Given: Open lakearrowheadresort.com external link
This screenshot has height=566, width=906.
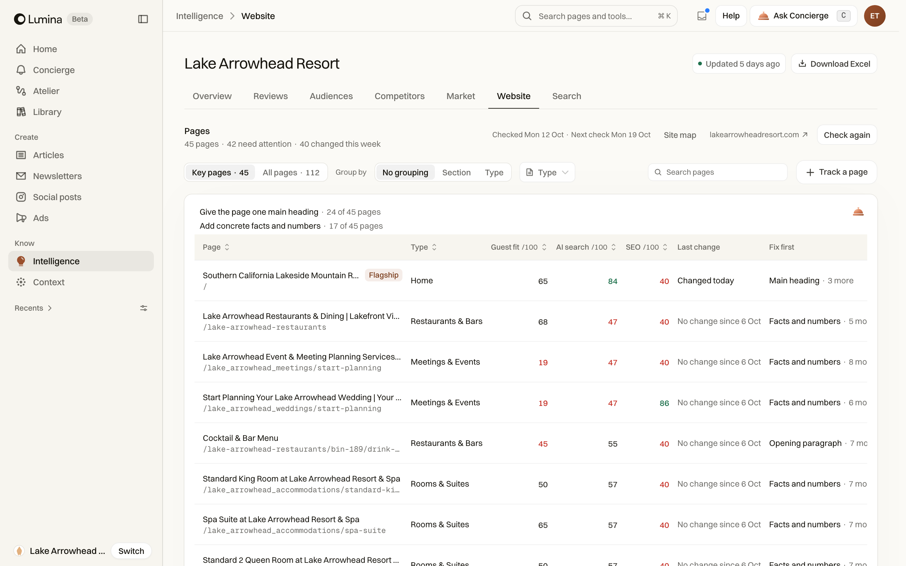Looking at the screenshot, I should coord(758,135).
